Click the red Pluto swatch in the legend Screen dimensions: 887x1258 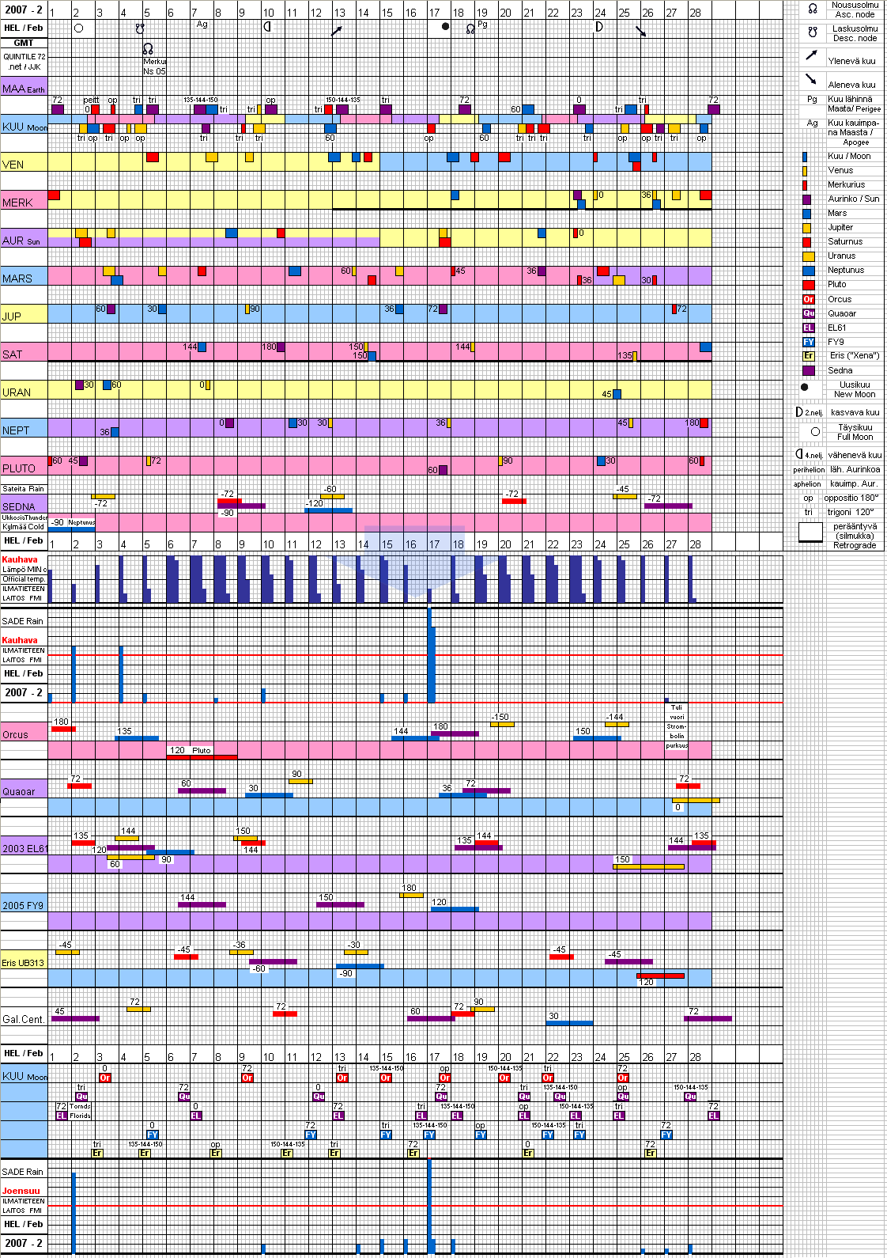[x=808, y=285]
